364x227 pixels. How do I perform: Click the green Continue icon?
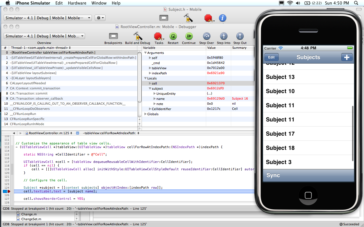pos(189,36)
